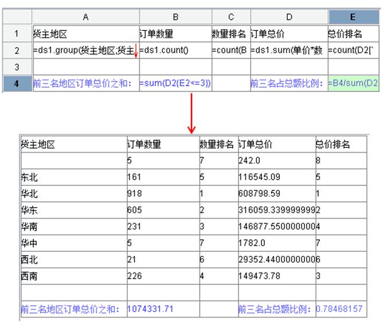This screenshot has width=383, height=327.
Task: Click order count value 605
Action: pyautogui.click(x=134, y=210)
